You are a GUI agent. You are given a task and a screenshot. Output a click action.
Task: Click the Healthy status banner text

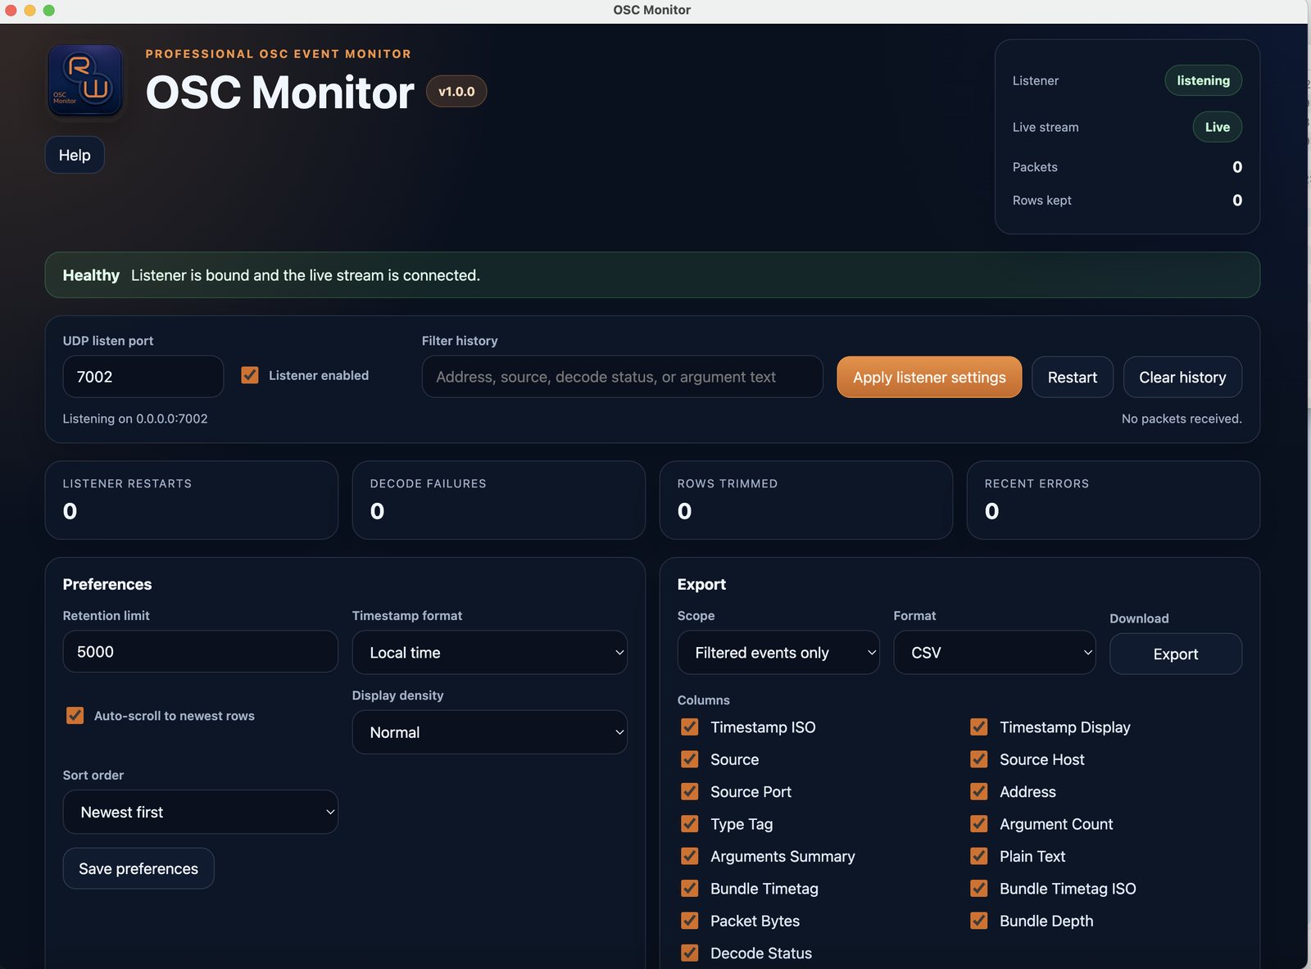(271, 275)
